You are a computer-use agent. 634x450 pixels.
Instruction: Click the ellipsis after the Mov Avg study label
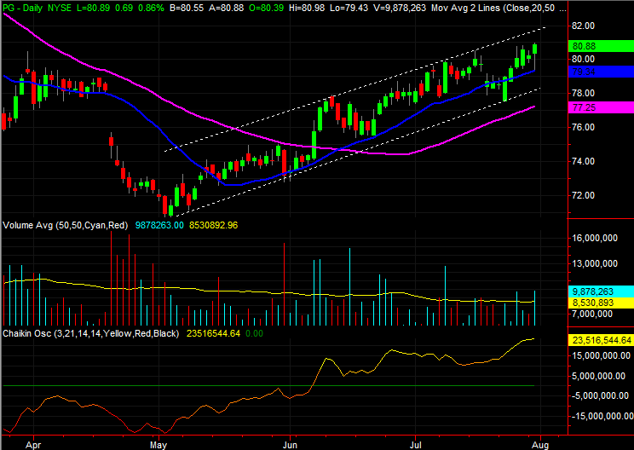[562, 9]
